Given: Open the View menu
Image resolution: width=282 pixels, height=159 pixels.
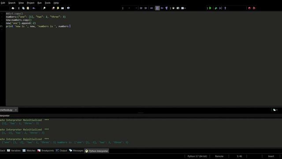Looking at the screenshot, I should [x=21, y=3].
